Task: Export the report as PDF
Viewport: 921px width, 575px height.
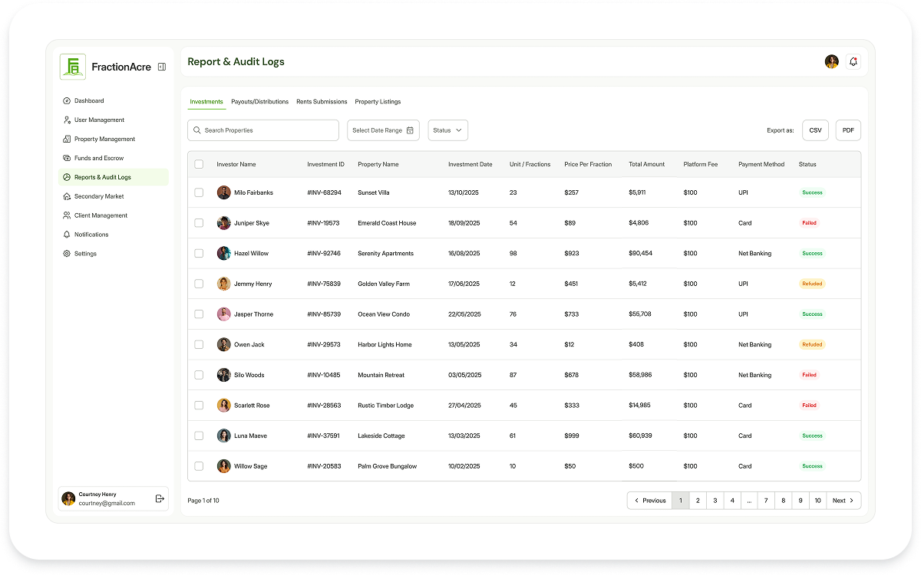Action: click(x=848, y=130)
